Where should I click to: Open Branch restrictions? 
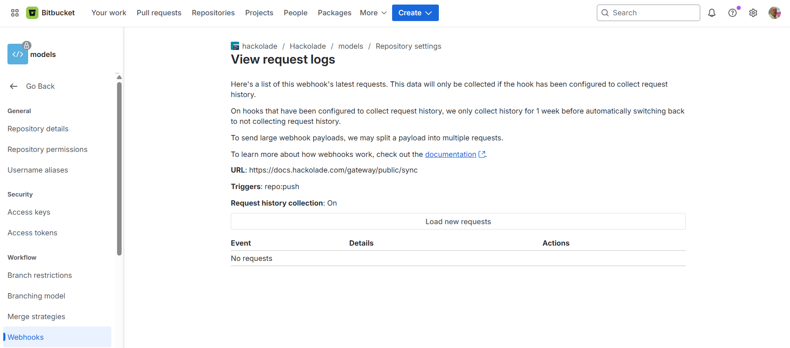[x=40, y=275]
